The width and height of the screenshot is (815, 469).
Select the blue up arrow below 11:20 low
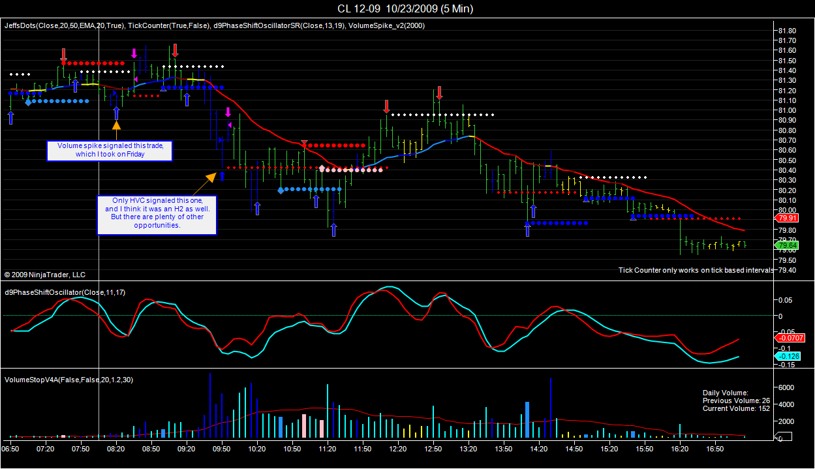(x=334, y=230)
